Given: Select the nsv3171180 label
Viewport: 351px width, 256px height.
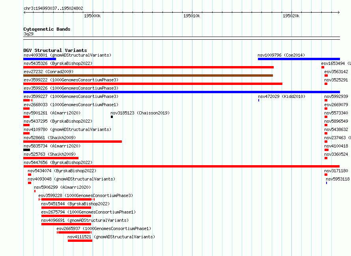Looking at the screenshot, I should [x=336, y=171].
